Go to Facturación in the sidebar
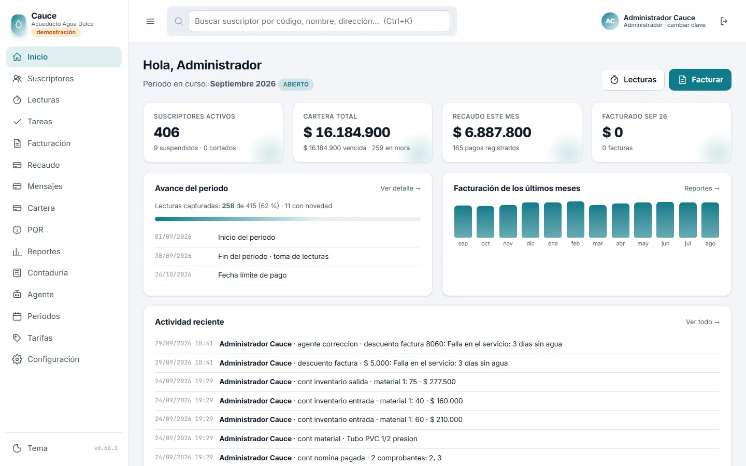Screen dimensions: 746x466 coord(64,143)
